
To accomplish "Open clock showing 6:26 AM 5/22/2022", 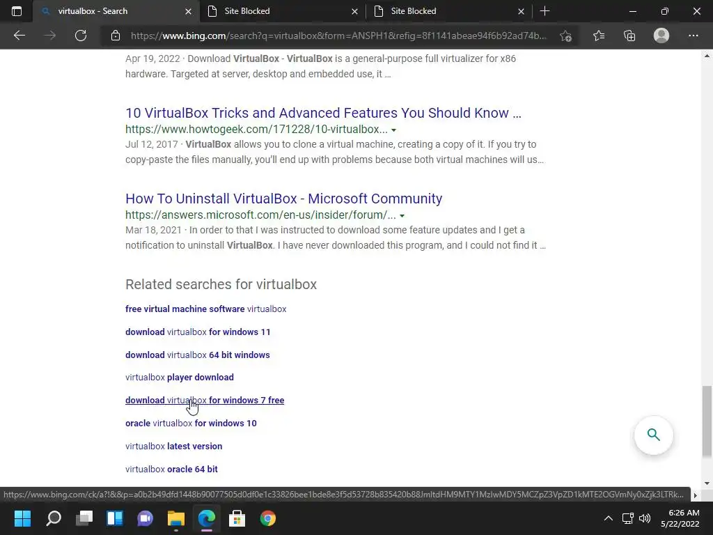I will (680, 518).
